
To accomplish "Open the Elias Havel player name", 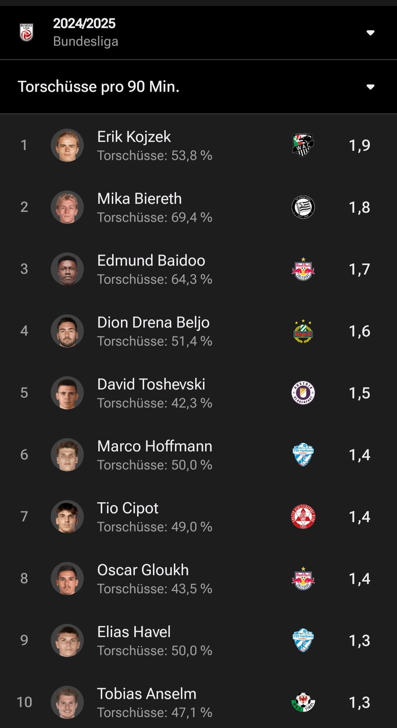I will 134,632.
